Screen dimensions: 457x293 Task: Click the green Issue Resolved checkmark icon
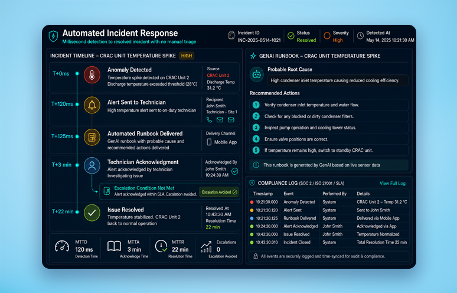pyautogui.click(x=92, y=213)
